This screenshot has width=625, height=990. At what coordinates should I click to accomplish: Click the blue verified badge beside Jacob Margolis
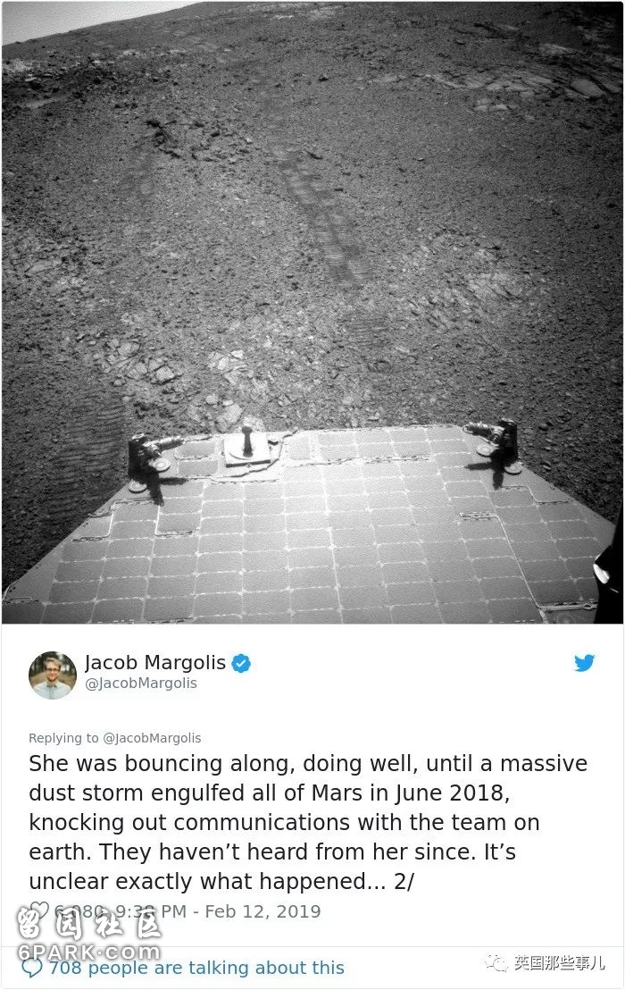coord(241,664)
